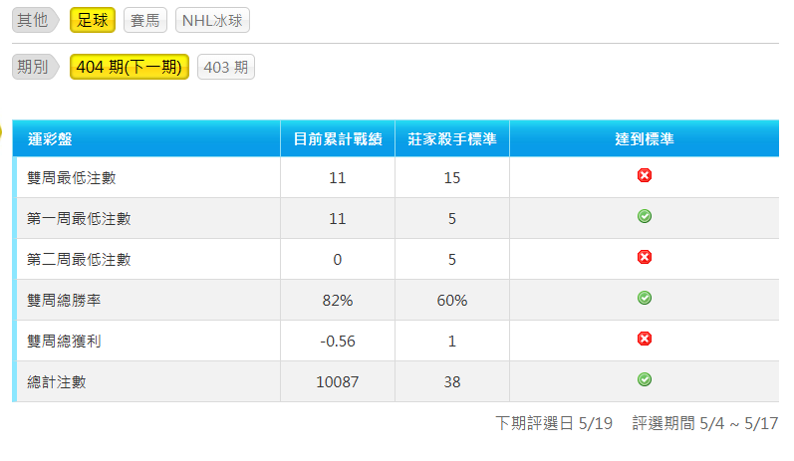Click the 運彩盤 column header
The height and width of the screenshot is (461, 794).
click(x=146, y=138)
